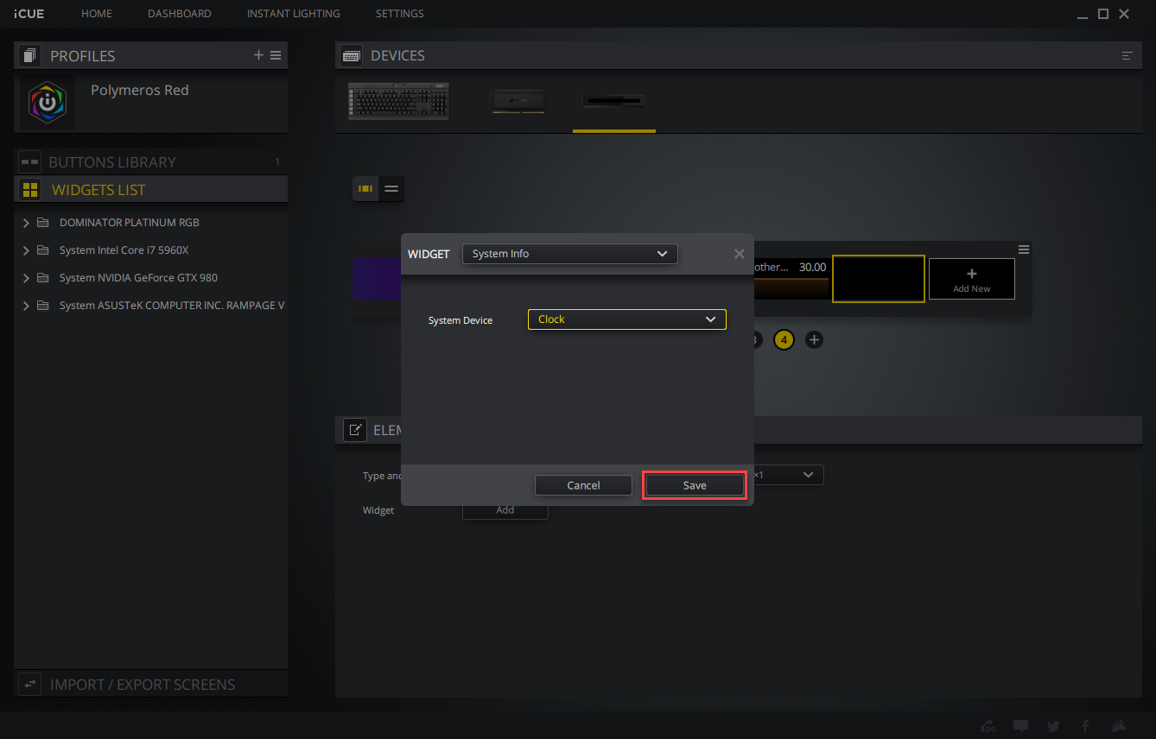Click the PROFILES panel title
This screenshot has height=739, width=1156.
(x=82, y=56)
